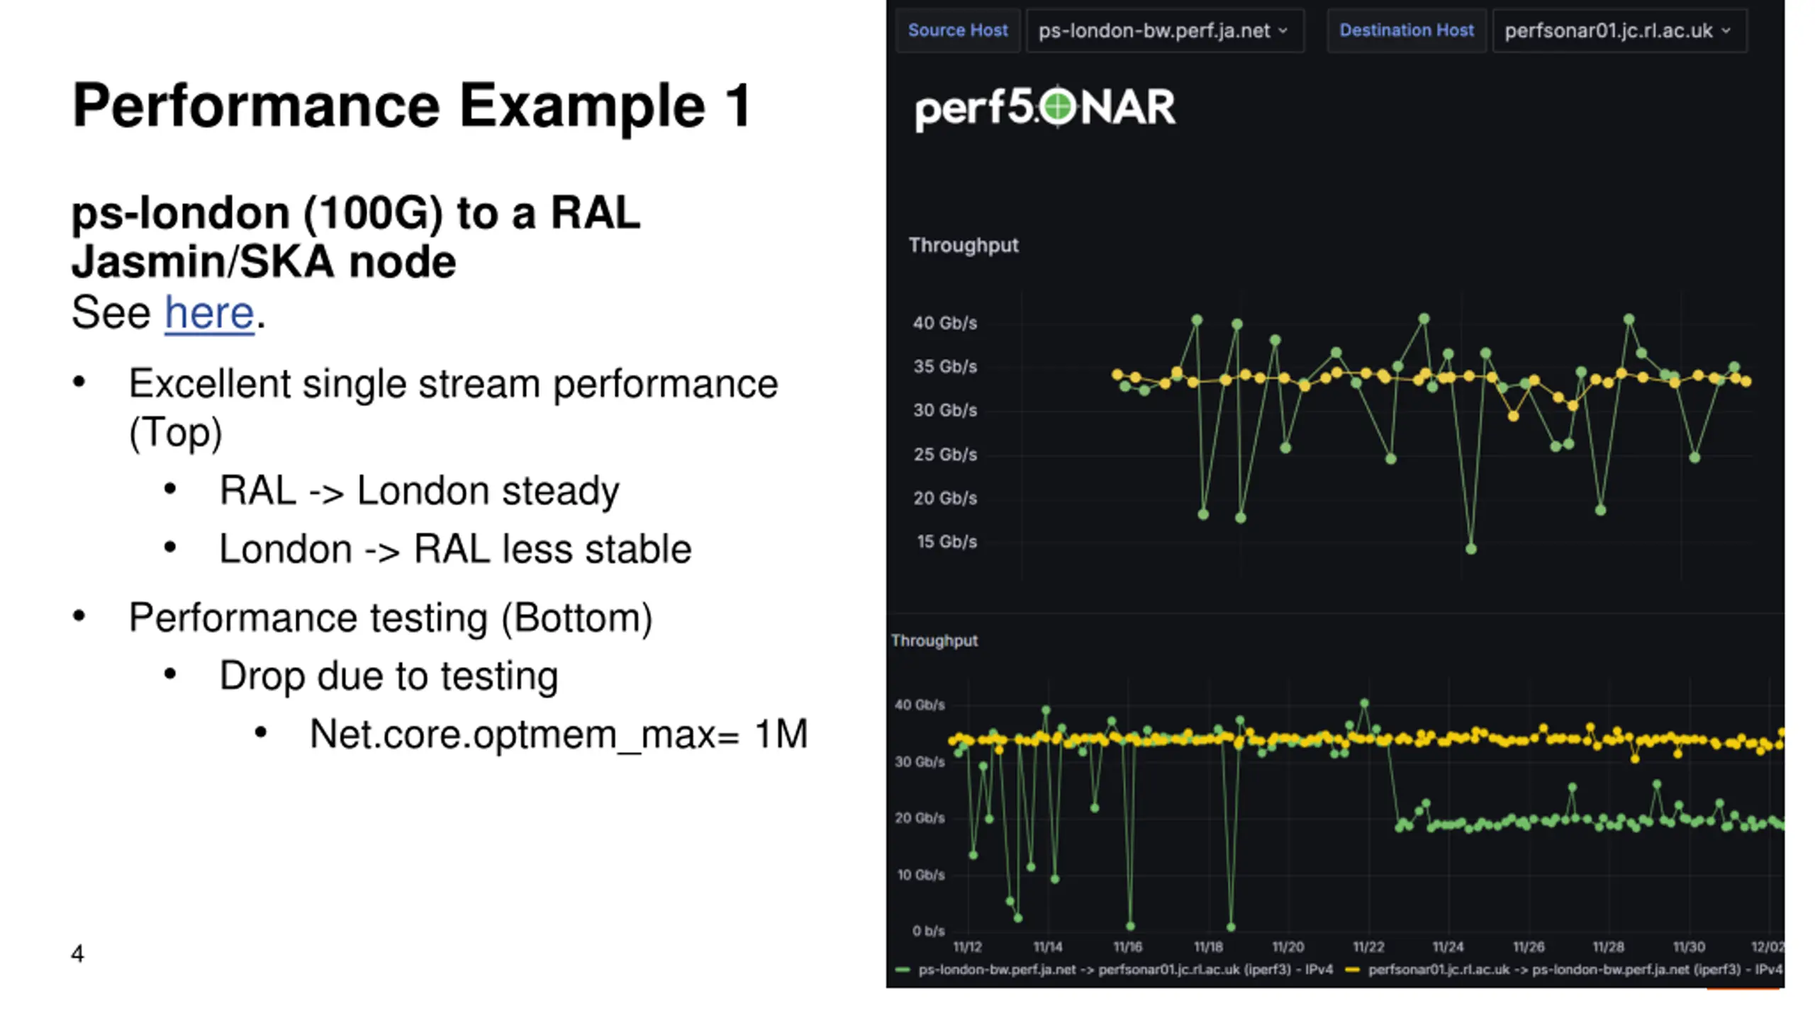The height and width of the screenshot is (1020, 1815).
Task: Click the London -> RAL less stable bullet
Action: 455,549
